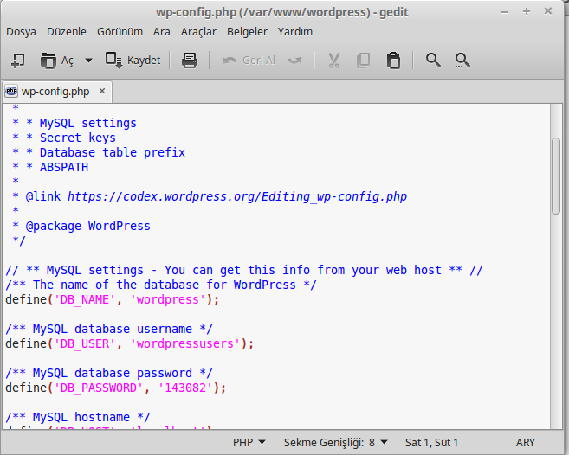Open the find magnifier icon
The image size is (569, 455).
click(433, 61)
